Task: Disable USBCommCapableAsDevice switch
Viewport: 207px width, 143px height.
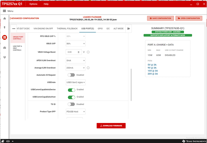Action: [x=71, y=90]
